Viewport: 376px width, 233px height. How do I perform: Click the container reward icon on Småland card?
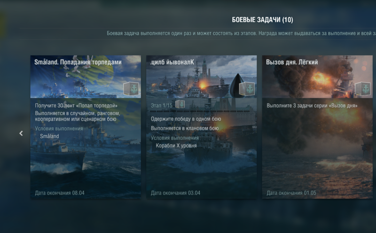pyautogui.click(x=131, y=89)
